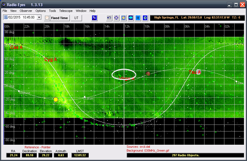The image size is (247, 161).
Task: Click the globe grid toolbar icon
Action: [145, 18]
